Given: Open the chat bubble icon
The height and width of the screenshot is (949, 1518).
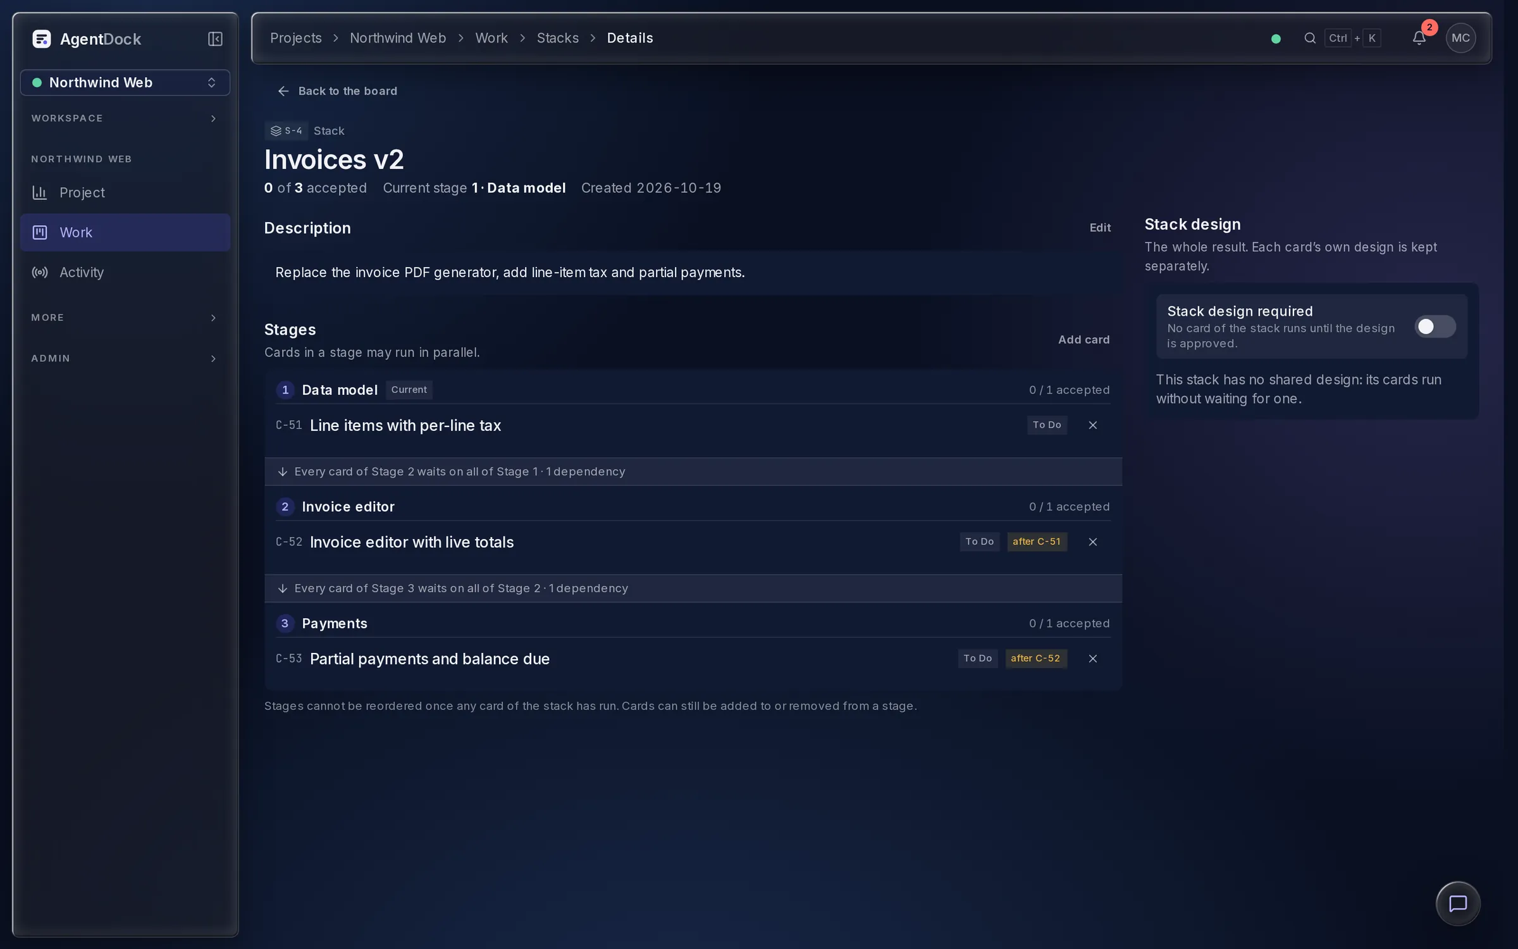Looking at the screenshot, I should 1458,903.
